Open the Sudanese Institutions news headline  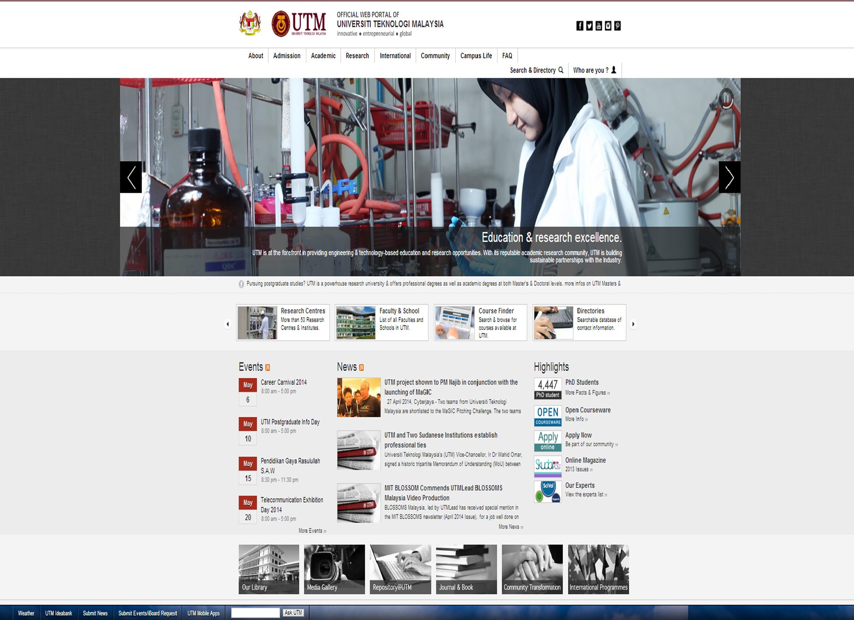(x=441, y=440)
